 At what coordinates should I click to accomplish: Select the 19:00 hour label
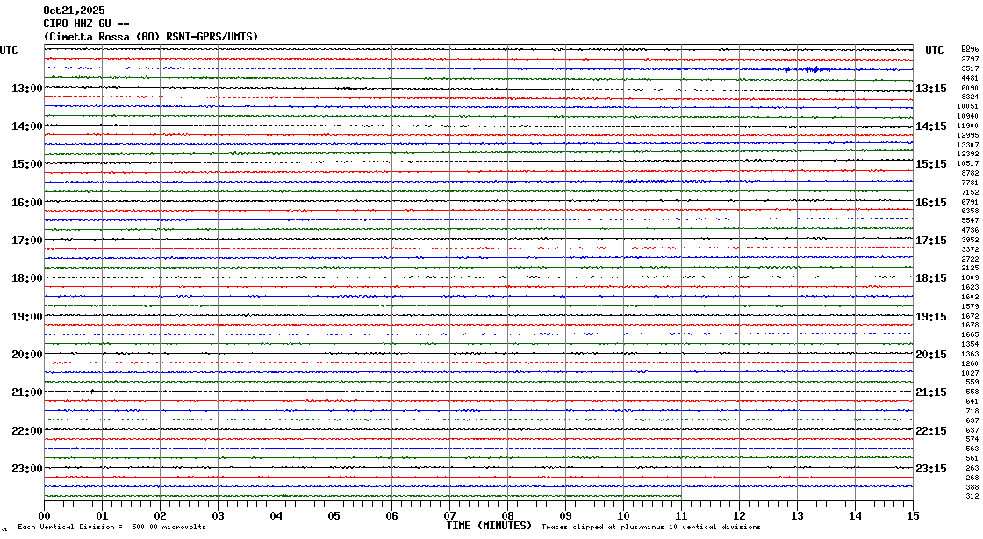27,317
